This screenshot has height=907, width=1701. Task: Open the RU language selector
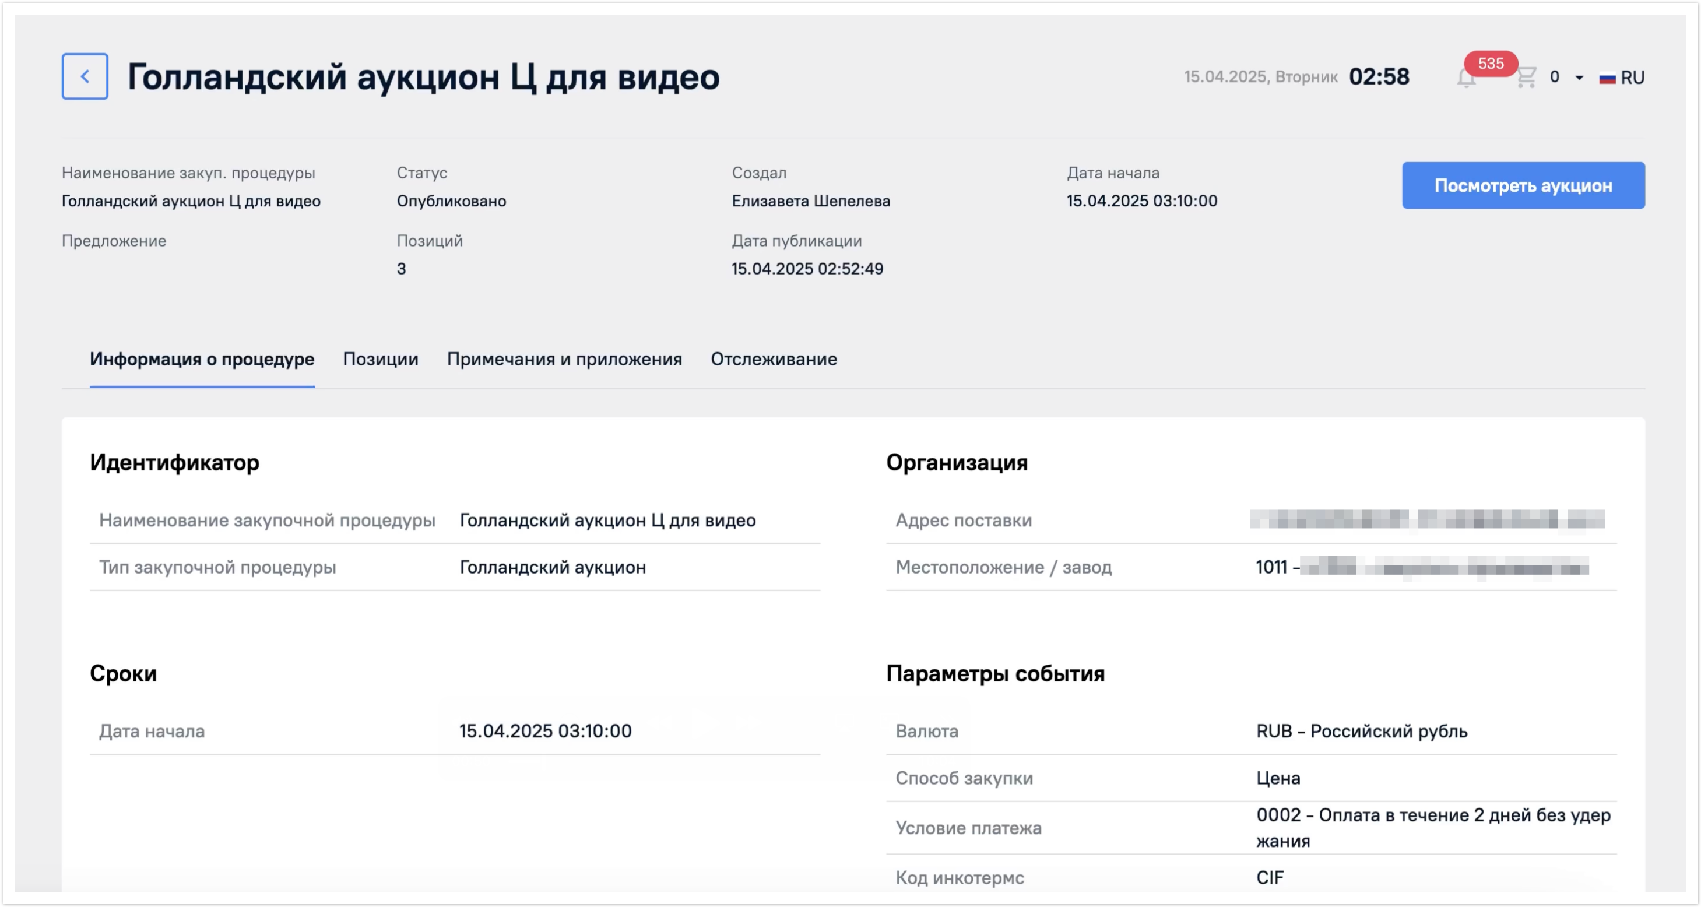pos(1632,78)
